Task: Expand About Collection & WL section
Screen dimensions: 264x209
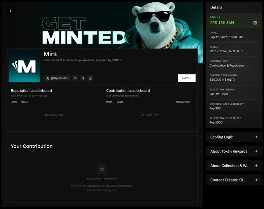Action: click(234, 166)
